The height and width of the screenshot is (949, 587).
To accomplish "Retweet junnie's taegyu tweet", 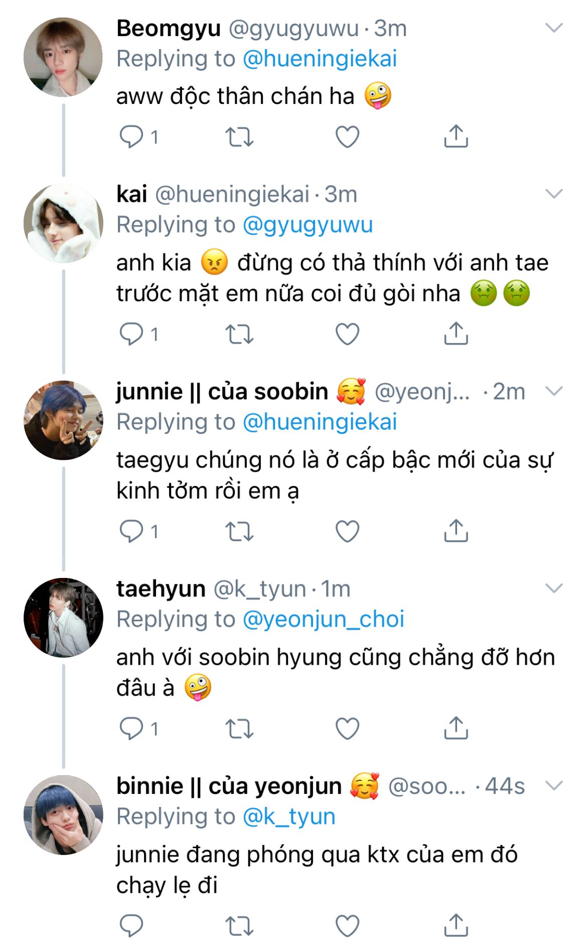I will tap(239, 531).
